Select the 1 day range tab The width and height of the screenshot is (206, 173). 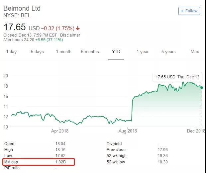click(x=11, y=51)
